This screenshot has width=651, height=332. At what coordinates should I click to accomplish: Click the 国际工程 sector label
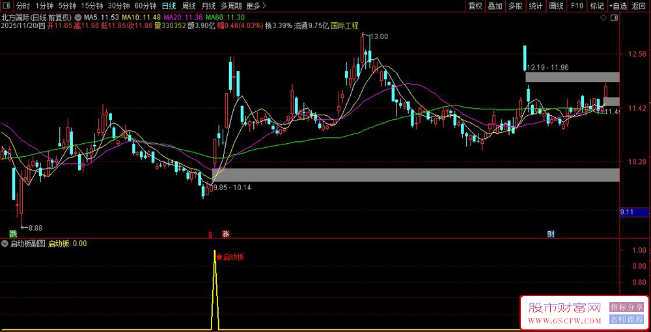click(x=344, y=26)
